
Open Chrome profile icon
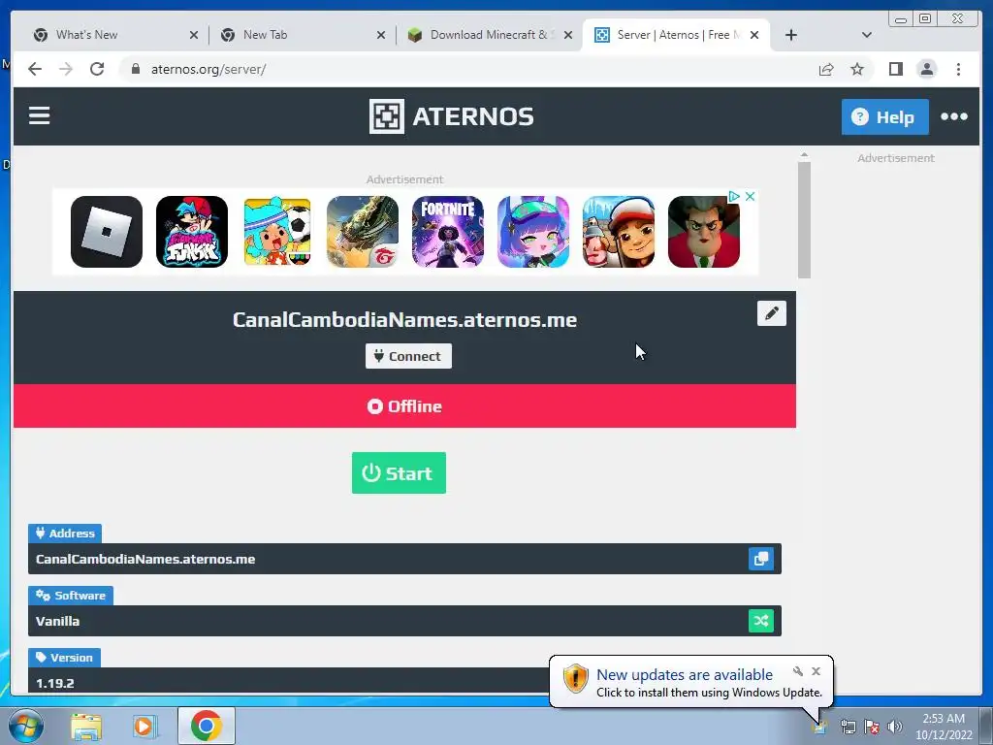click(926, 69)
